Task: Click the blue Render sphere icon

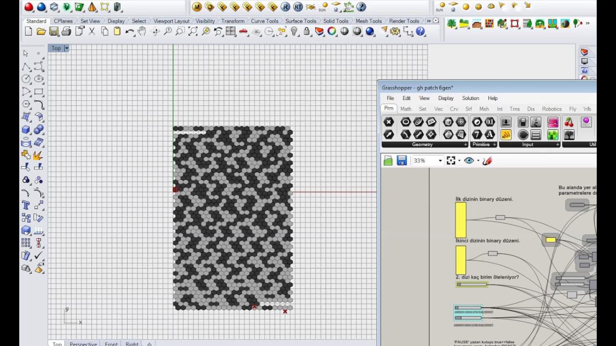Action: (370, 31)
